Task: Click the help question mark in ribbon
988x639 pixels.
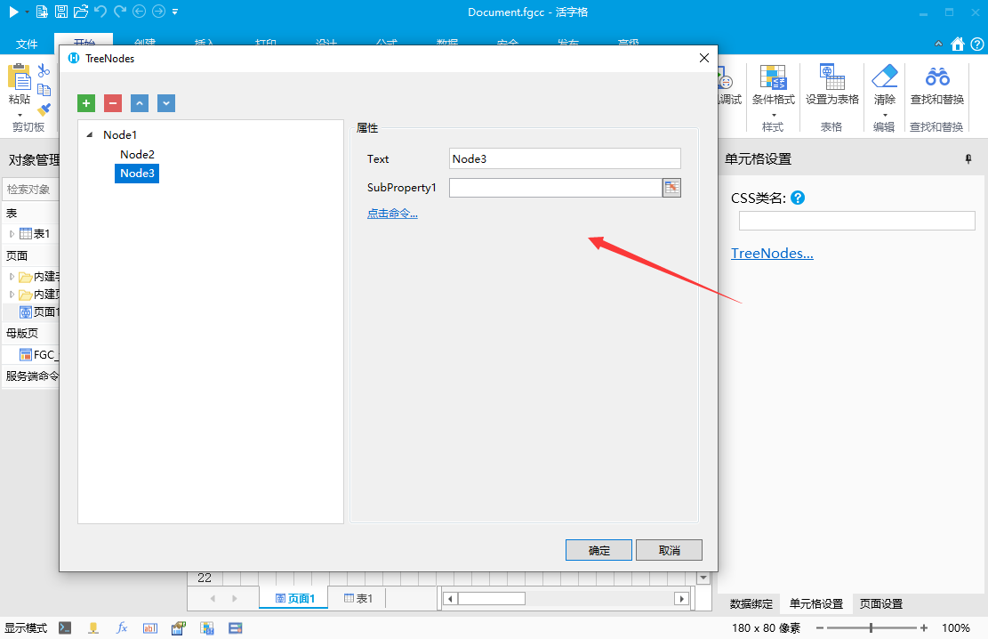Action: tap(977, 44)
